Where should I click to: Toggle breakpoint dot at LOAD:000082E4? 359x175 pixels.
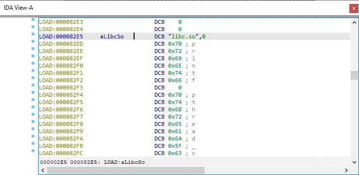tap(33, 27)
